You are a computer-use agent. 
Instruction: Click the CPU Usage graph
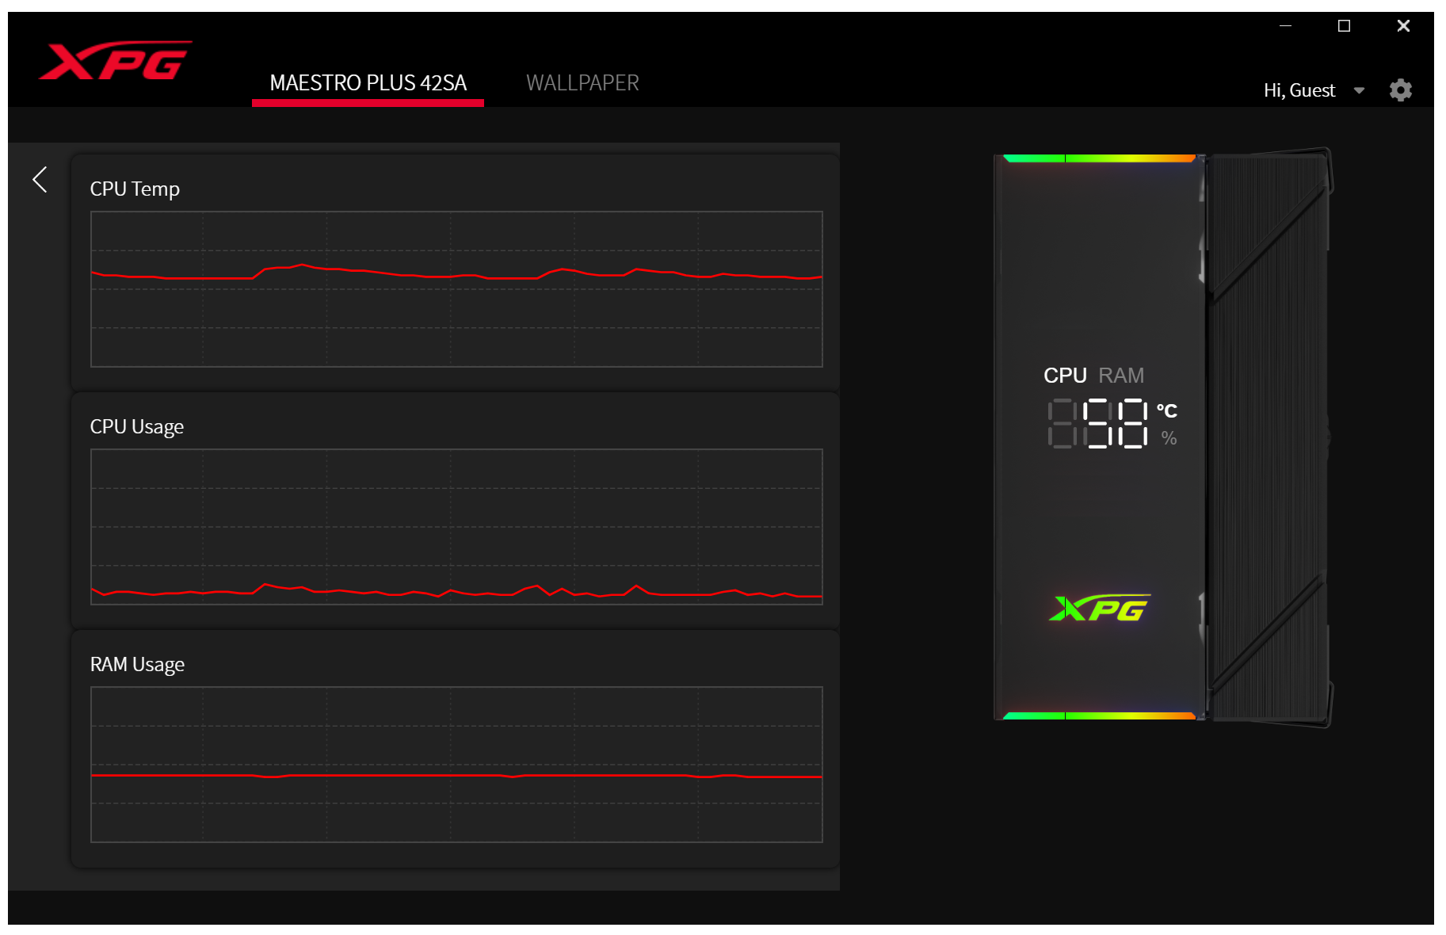click(456, 527)
